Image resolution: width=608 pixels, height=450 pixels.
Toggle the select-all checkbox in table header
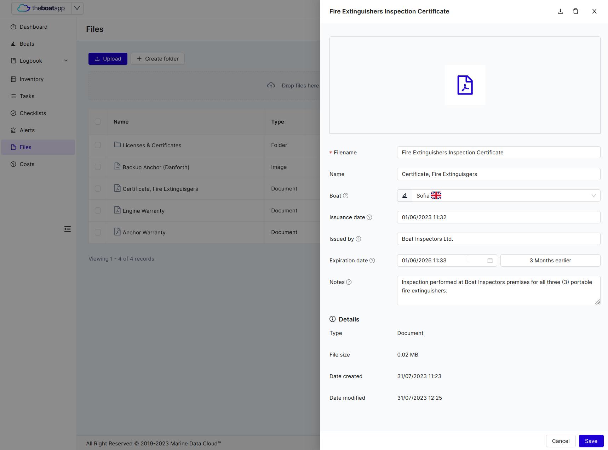point(98,121)
